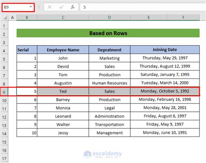Click Sales cell in Devid's row
The height and width of the screenshot is (163, 206).
coord(110,67)
